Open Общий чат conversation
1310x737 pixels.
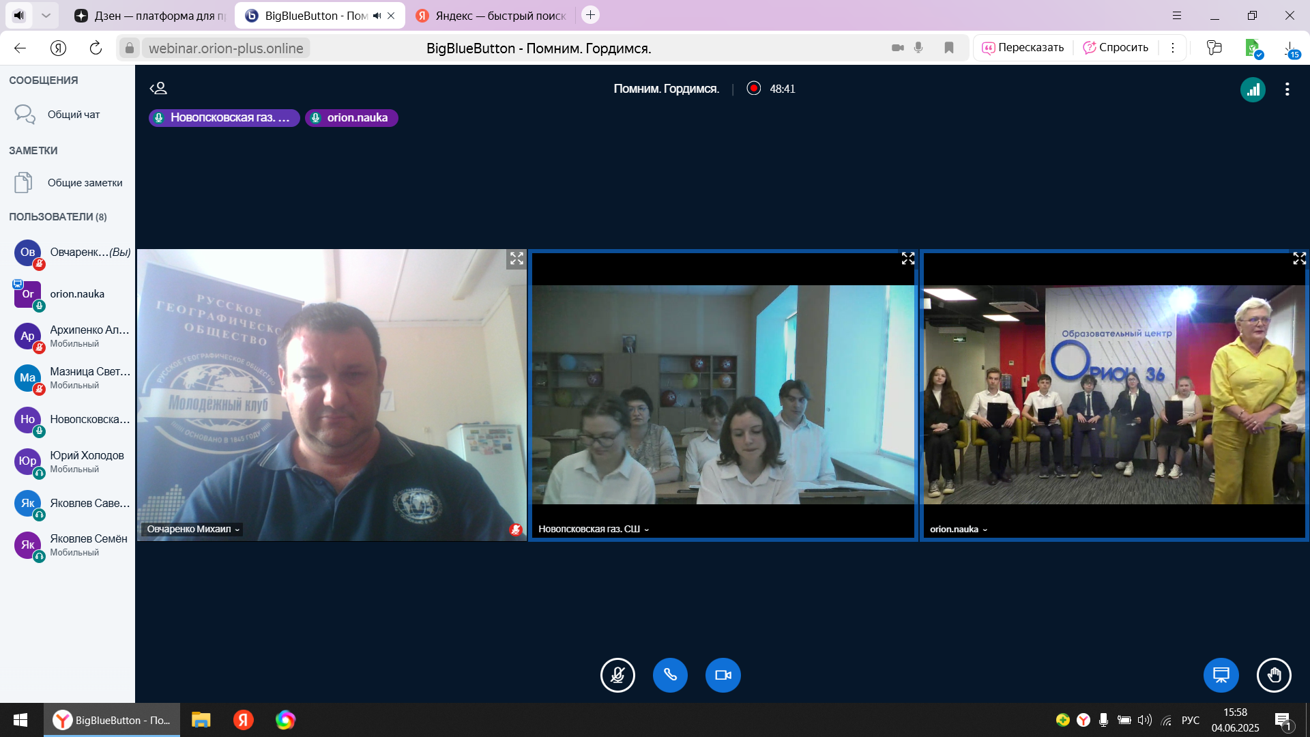click(x=73, y=115)
